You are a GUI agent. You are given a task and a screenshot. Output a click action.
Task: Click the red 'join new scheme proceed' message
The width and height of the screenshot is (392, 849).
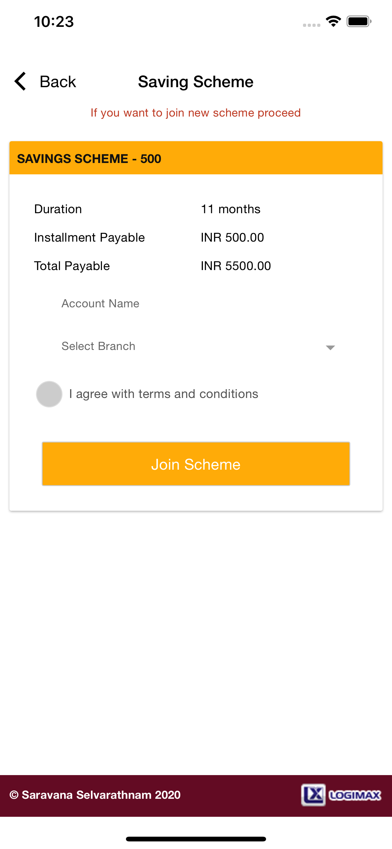coord(196,113)
